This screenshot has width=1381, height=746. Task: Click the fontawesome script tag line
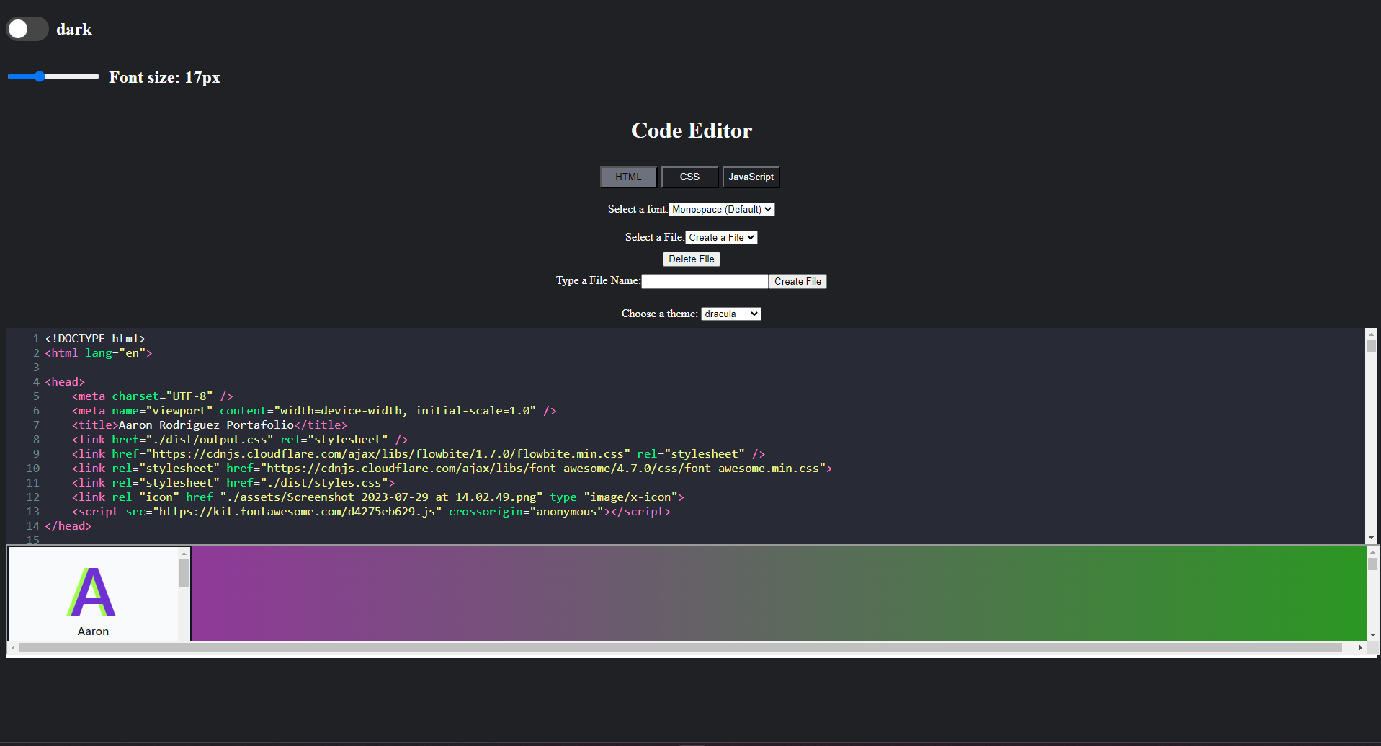pyautogui.click(x=372, y=512)
